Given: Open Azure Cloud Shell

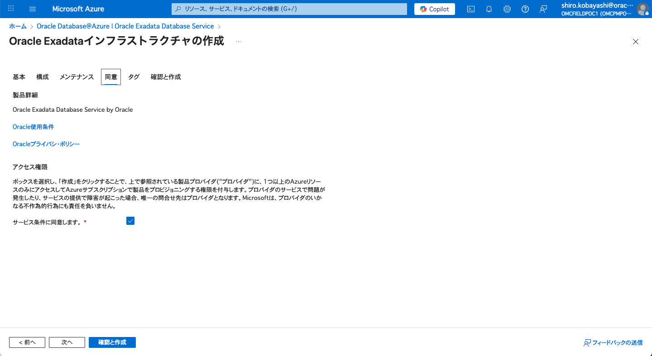Looking at the screenshot, I should point(470,9).
